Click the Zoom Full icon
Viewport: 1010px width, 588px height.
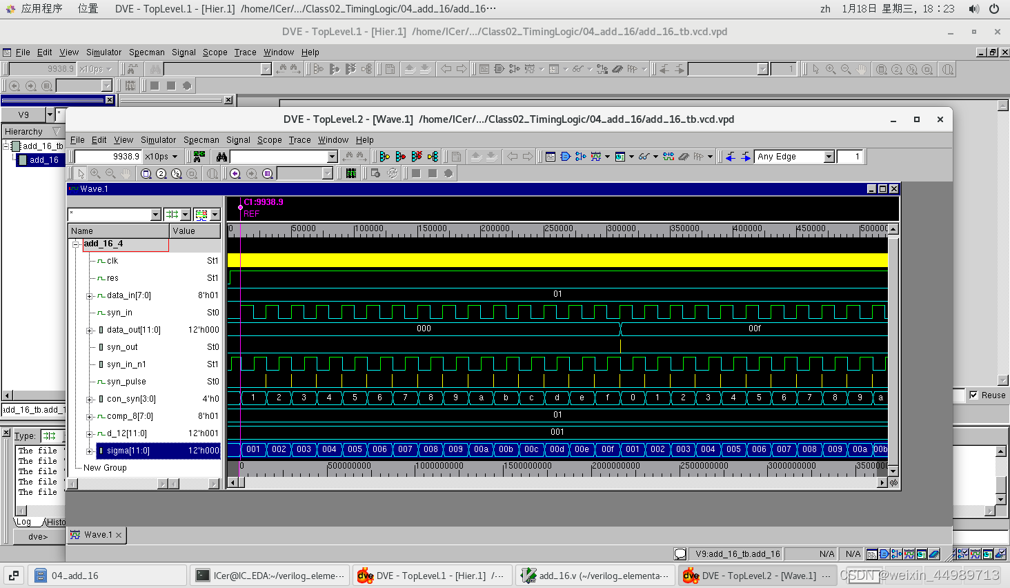pos(146,174)
